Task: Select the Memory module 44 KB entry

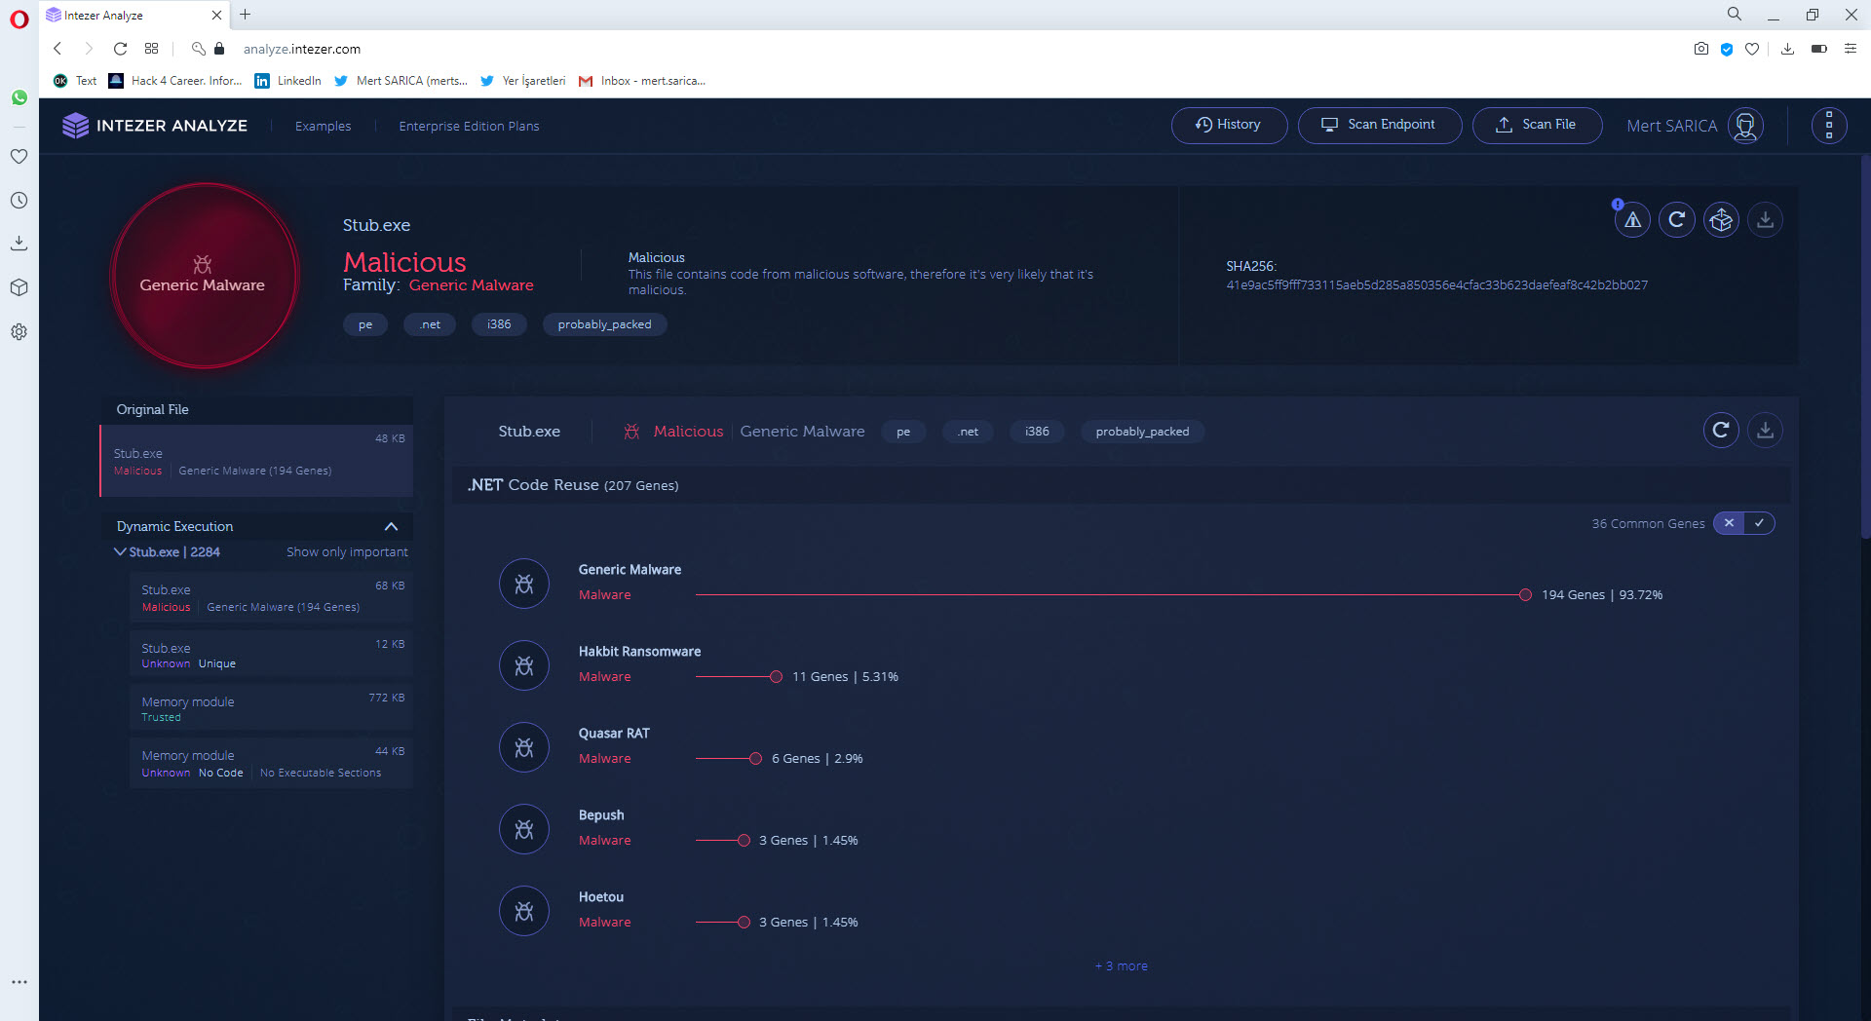Action: [x=271, y=763]
